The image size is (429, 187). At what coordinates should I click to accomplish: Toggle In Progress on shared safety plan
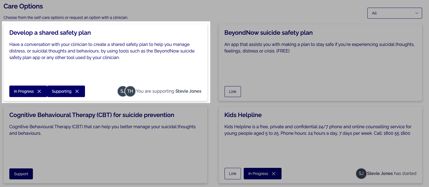point(28,91)
